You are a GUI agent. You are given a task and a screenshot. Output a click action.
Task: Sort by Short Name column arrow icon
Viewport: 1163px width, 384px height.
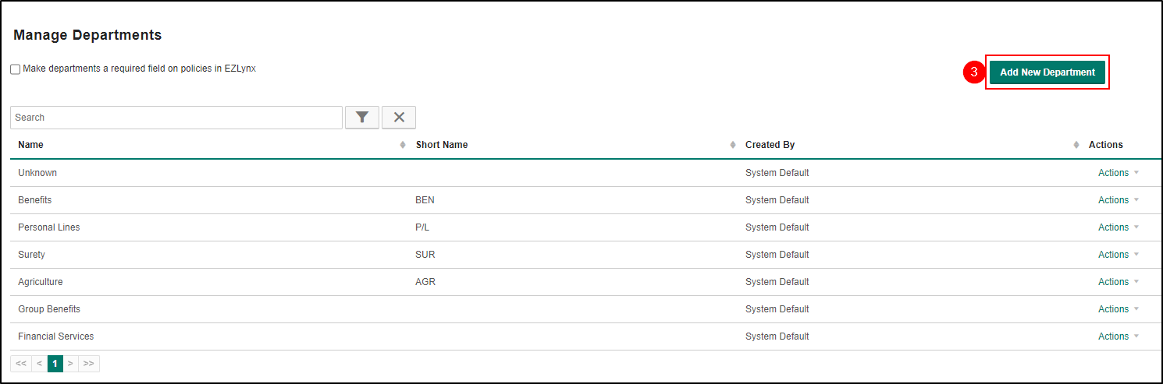733,145
